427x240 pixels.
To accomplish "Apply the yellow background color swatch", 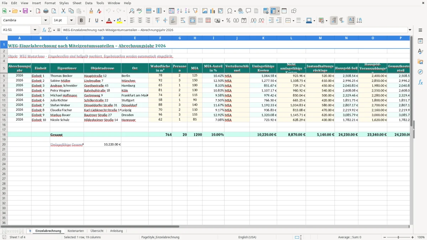I will click(x=120, y=21).
